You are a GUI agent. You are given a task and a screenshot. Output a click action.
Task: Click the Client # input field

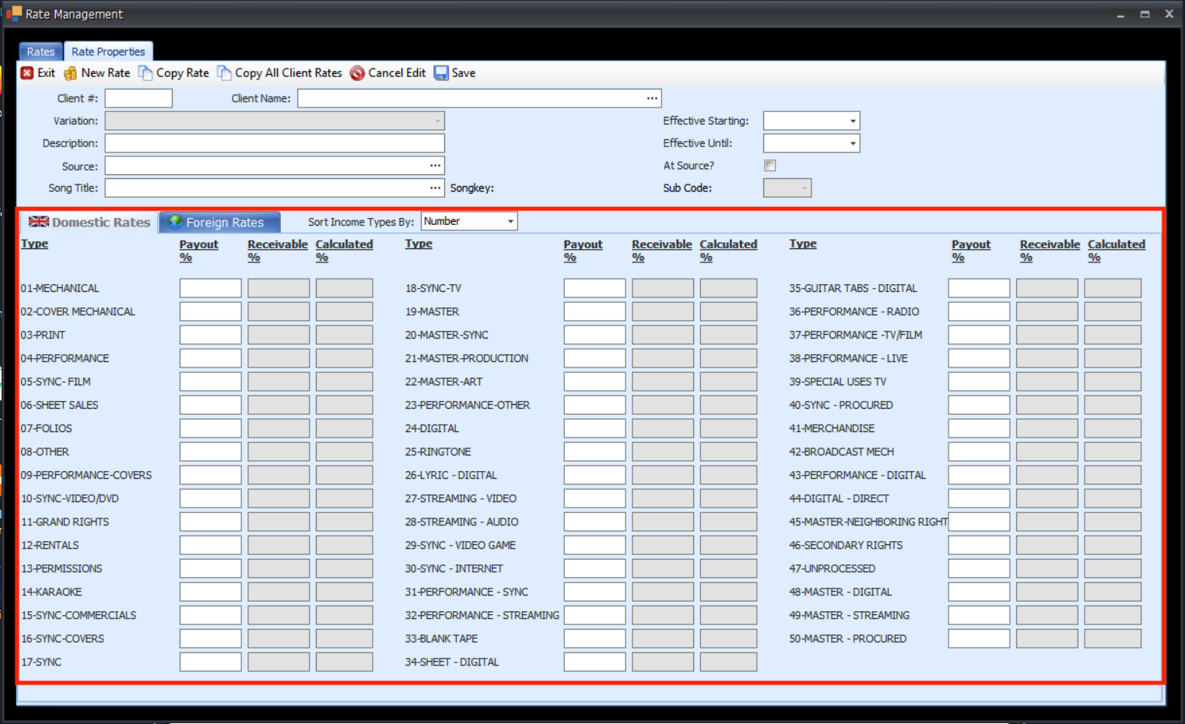pos(138,98)
